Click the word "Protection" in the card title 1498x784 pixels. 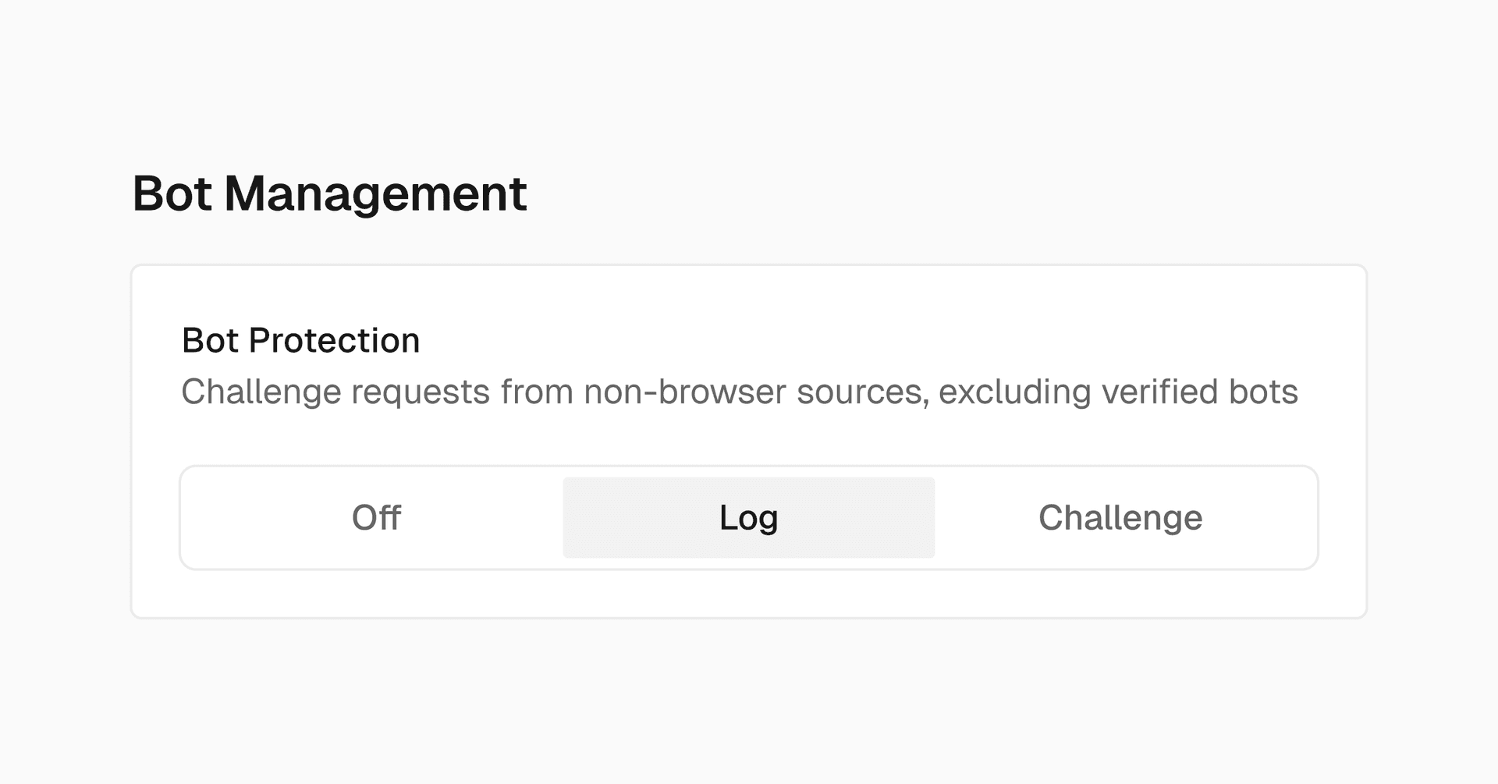(334, 340)
